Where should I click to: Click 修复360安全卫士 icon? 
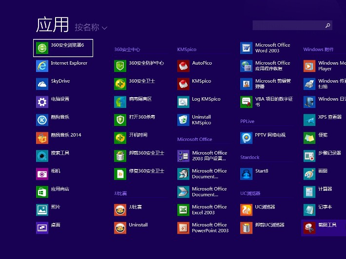pos(120,174)
